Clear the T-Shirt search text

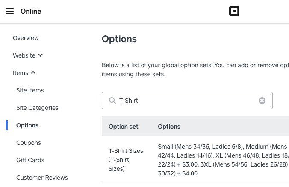point(262,101)
